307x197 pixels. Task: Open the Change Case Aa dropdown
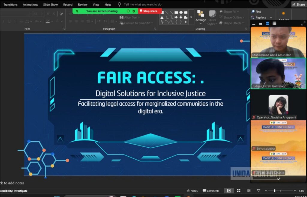pyautogui.click(x=38, y=21)
